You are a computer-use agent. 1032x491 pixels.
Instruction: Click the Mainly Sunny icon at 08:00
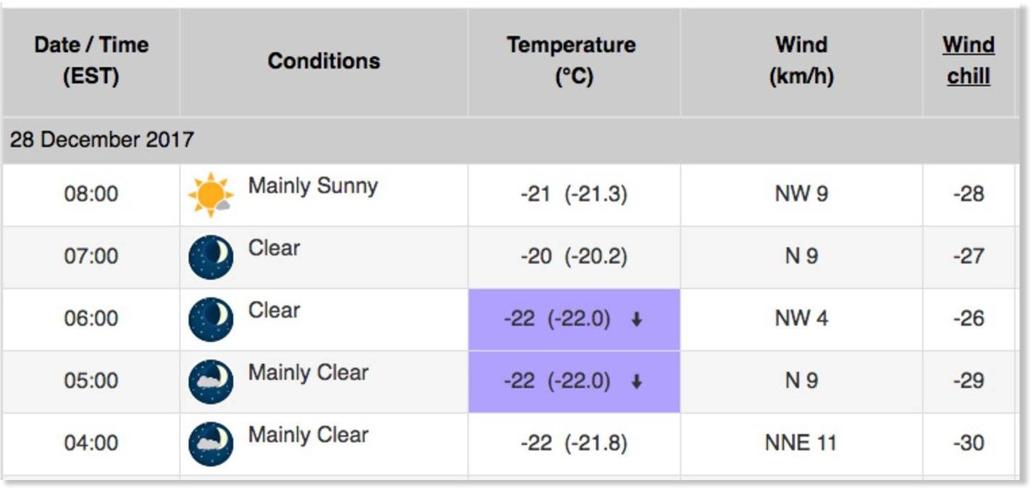pos(211,196)
